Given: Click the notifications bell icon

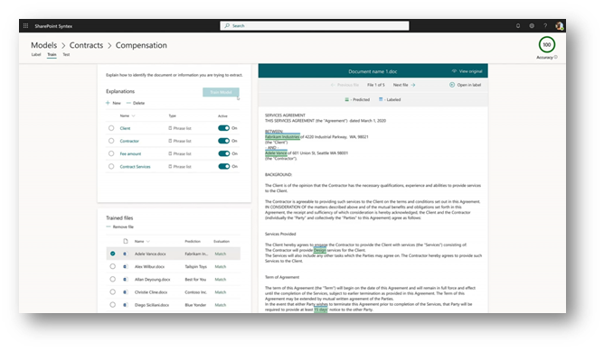Looking at the screenshot, I should coord(518,26).
